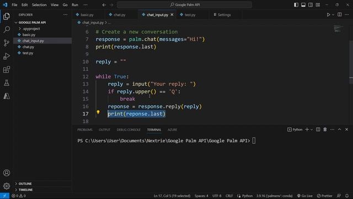Open the Testing flask view
353x199 pixels.
click(x=7, y=83)
